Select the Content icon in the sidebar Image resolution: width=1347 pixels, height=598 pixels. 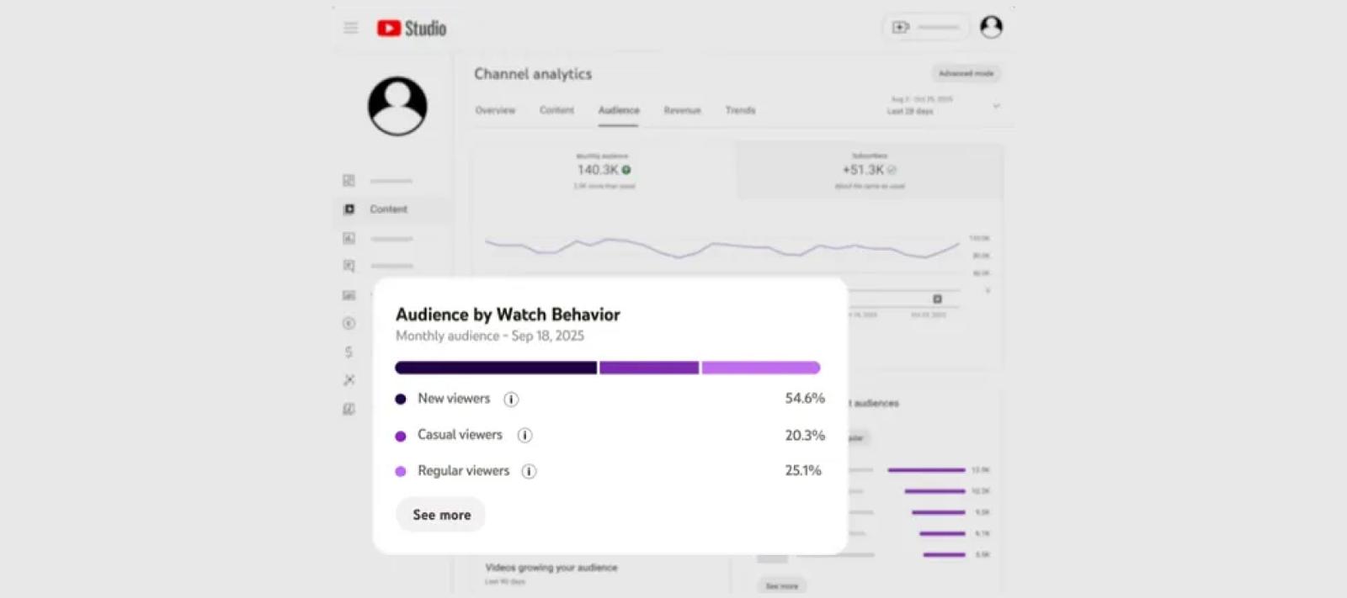tap(349, 209)
